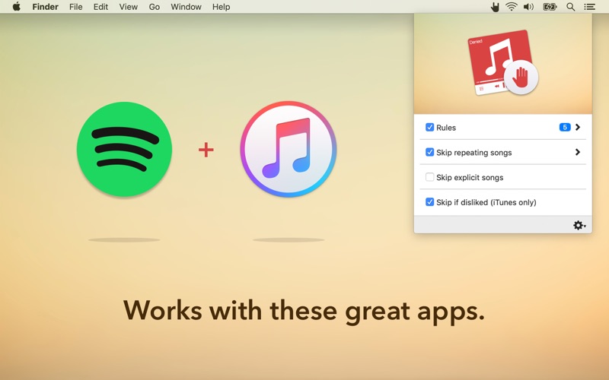Open the Help menu
This screenshot has height=380, width=609.
(x=221, y=7)
